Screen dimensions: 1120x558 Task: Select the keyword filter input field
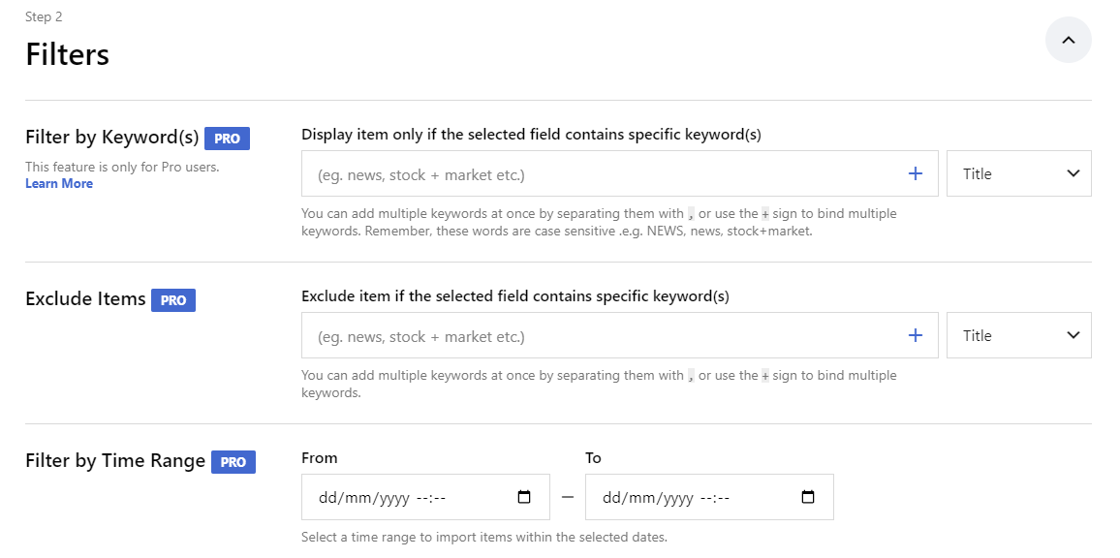pos(581,172)
